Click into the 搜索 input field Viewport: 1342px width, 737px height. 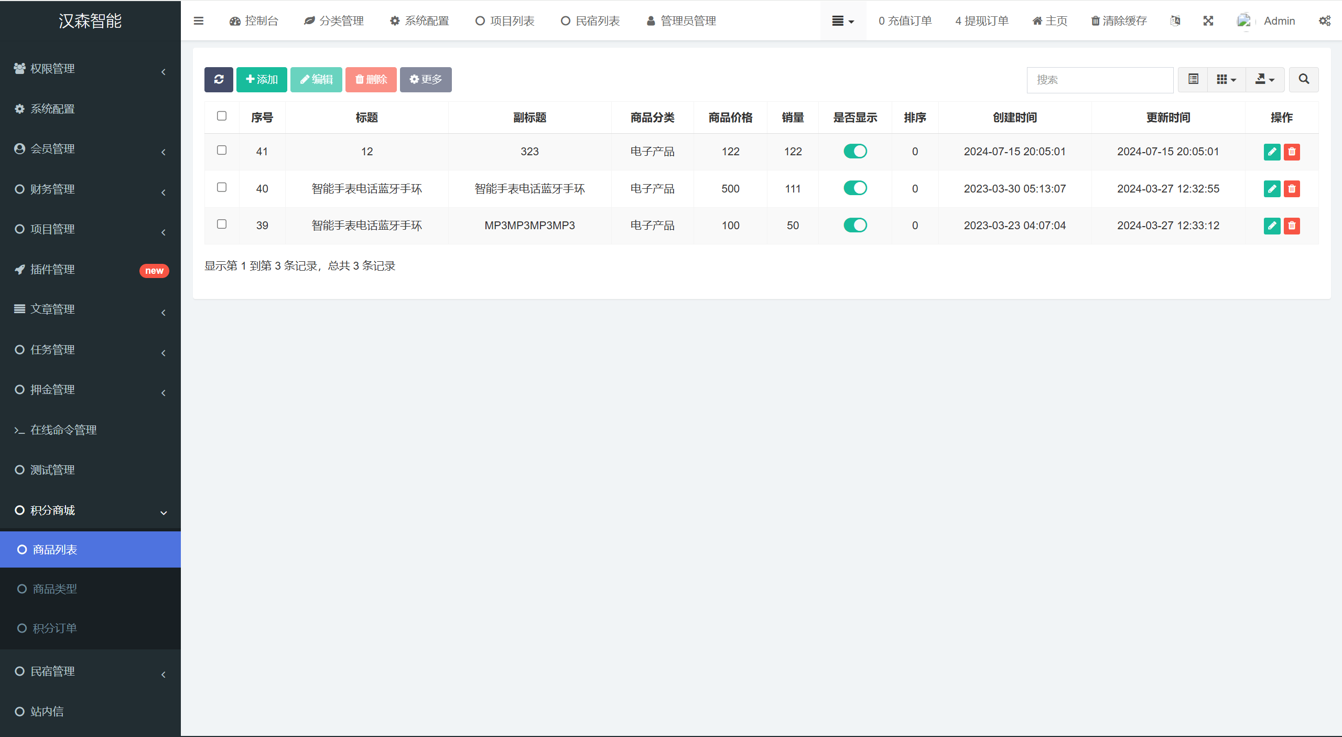point(1099,80)
